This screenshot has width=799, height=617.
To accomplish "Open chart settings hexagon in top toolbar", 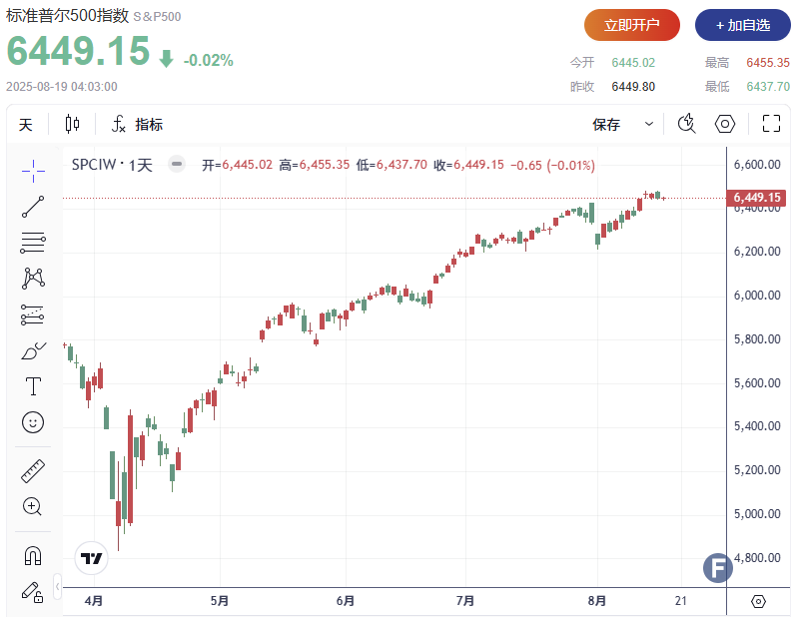I will (x=725, y=125).
